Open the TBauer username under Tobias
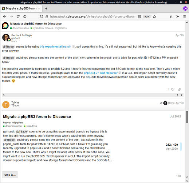 click(15, 105)
